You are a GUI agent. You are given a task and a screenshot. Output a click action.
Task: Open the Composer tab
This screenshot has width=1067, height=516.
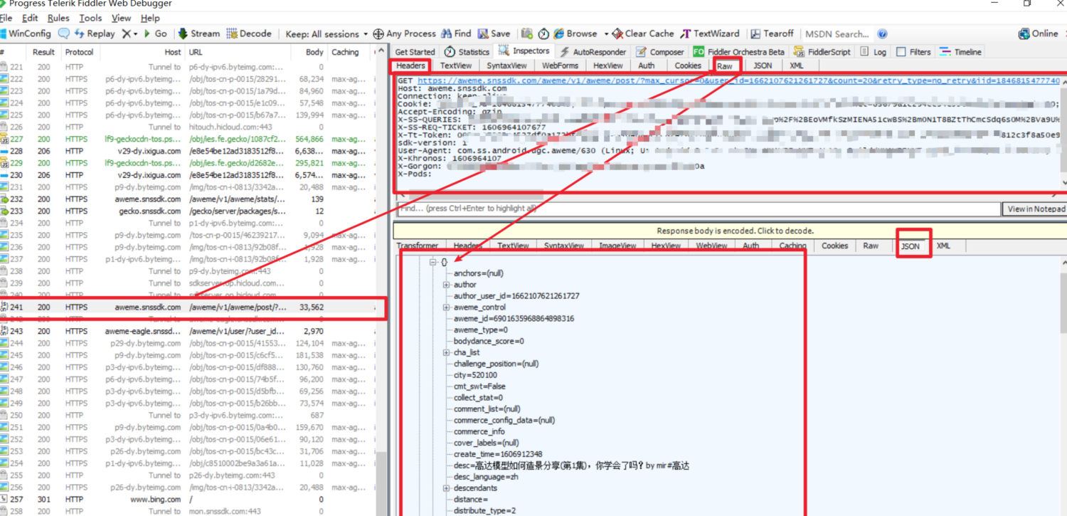[660, 52]
